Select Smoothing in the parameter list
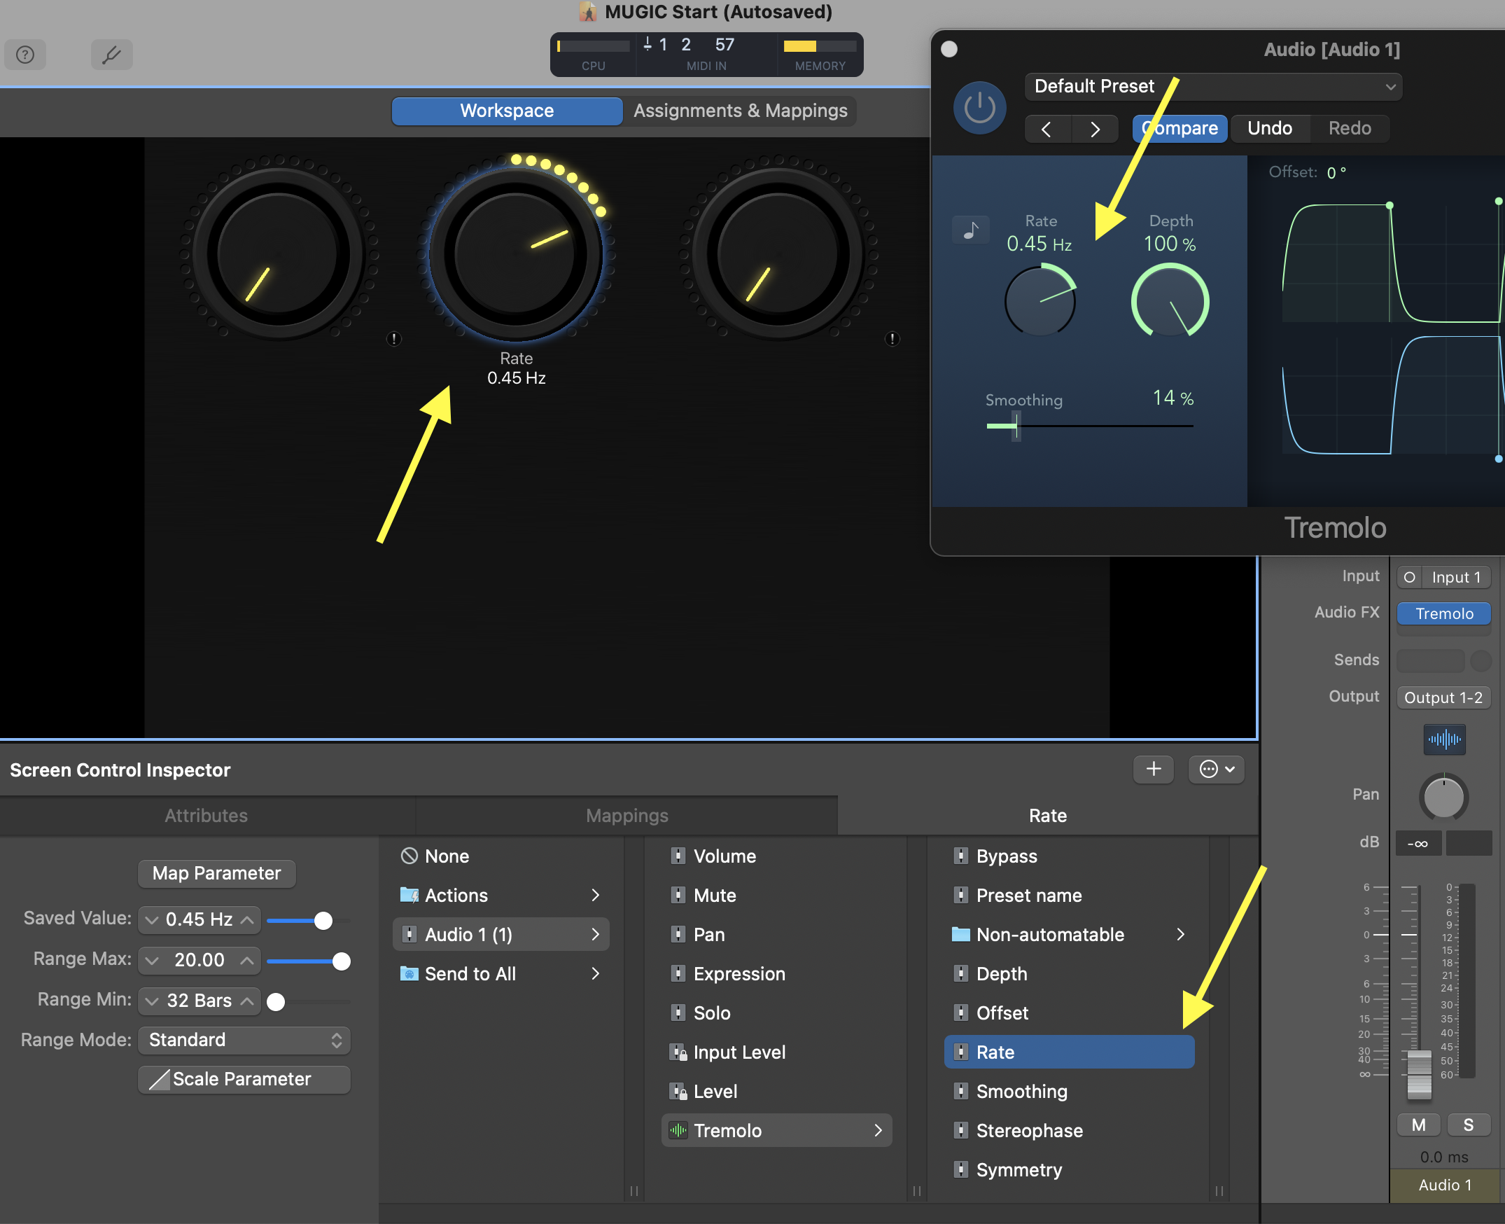Viewport: 1505px width, 1224px height. click(x=1021, y=1092)
